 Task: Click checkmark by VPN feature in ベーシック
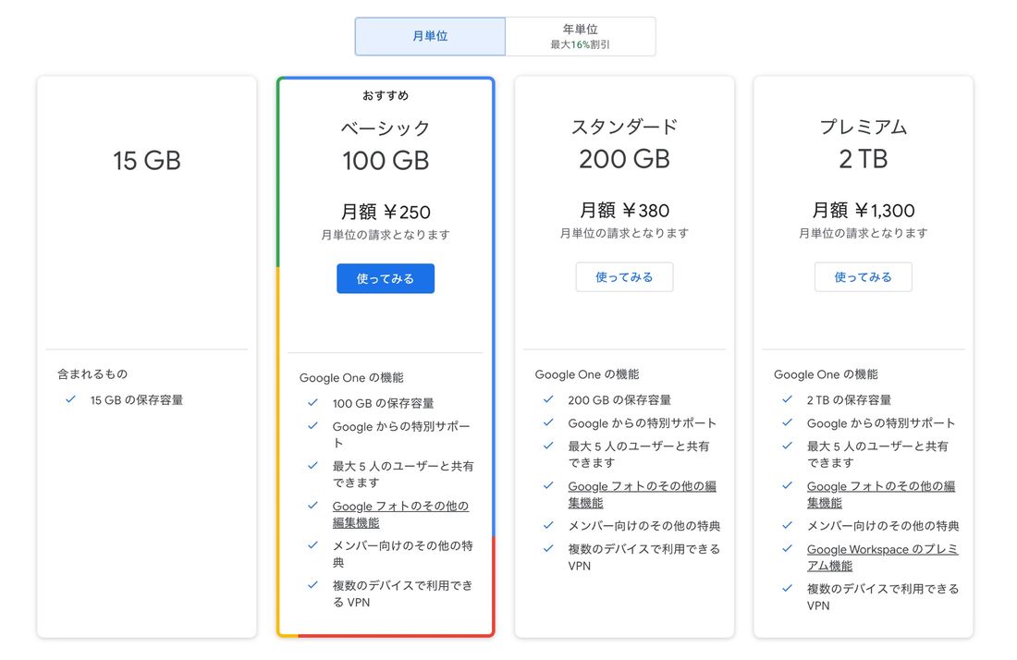pos(312,585)
